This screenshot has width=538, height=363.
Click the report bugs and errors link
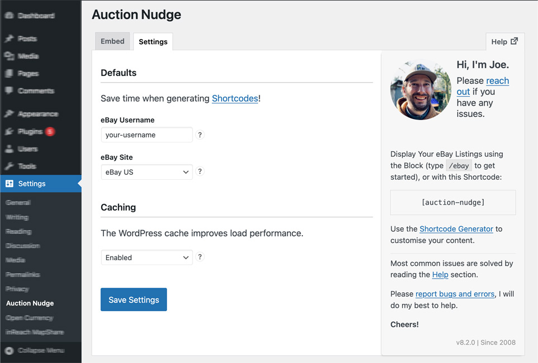[x=455, y=294]
